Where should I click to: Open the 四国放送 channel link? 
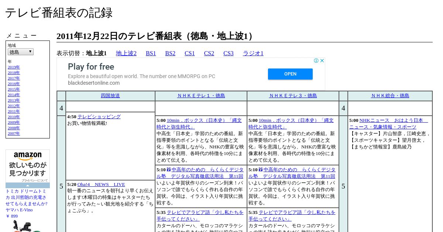[x=110, y=96]
